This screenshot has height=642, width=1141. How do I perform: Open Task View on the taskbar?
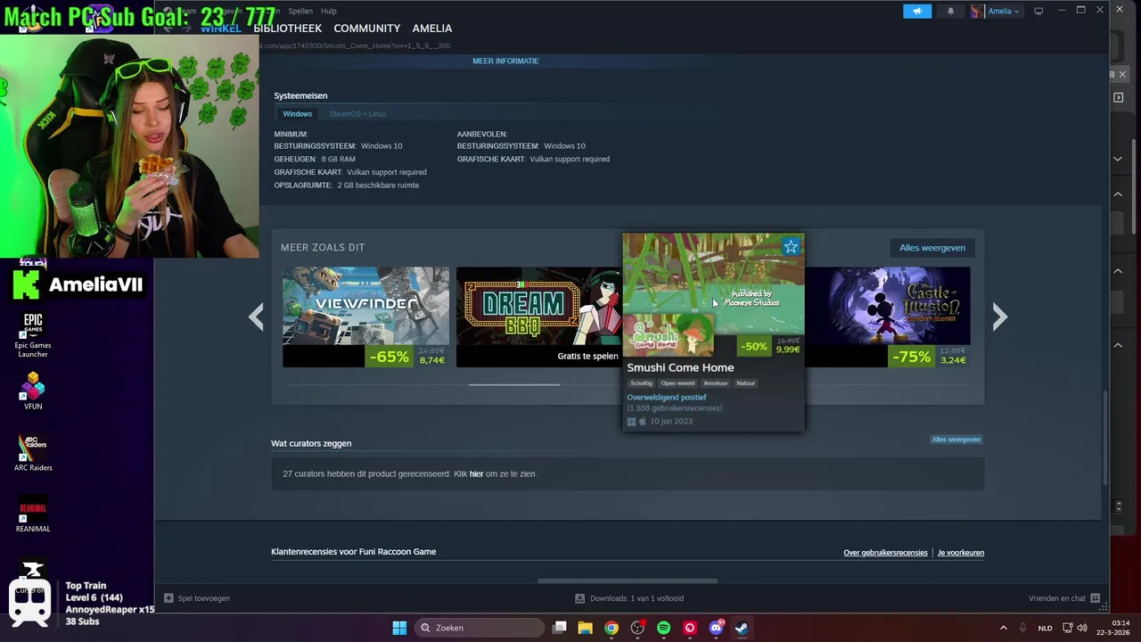coord(559,628)
